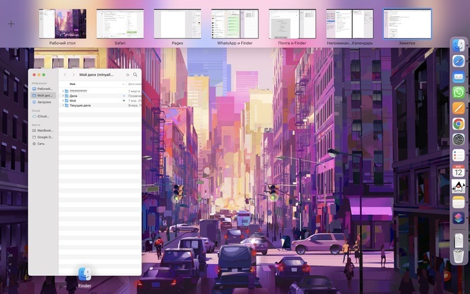470x294 pixels.
Task: Go forward in the Finder window
Action: (73, 75)
